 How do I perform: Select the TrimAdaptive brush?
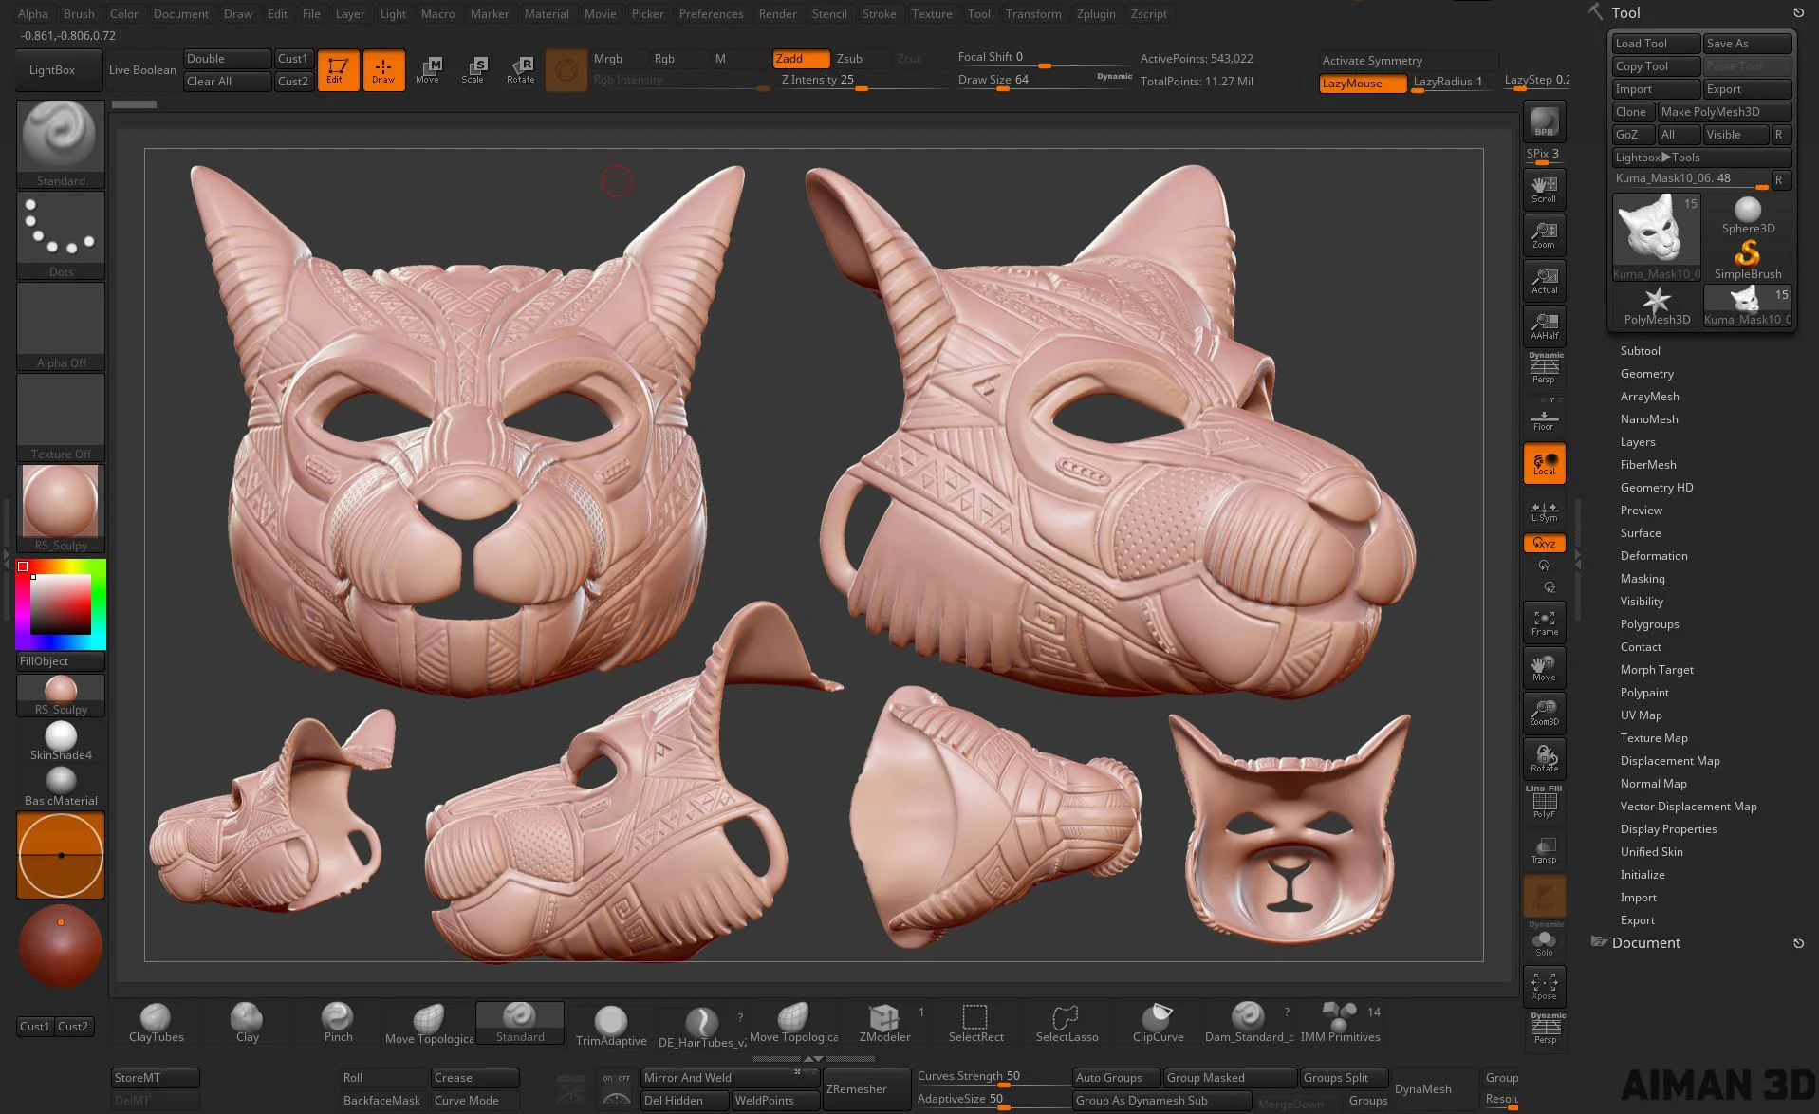tap(611, 1026)
